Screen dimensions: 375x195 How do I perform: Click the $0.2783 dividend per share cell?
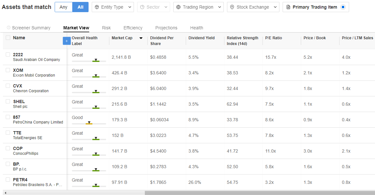pyautogui.click(x=158, y=167)
